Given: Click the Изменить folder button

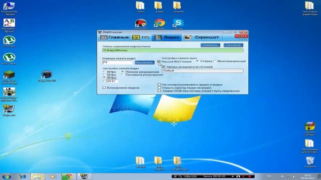Looking at the screenshot, I should pos(210,45).
